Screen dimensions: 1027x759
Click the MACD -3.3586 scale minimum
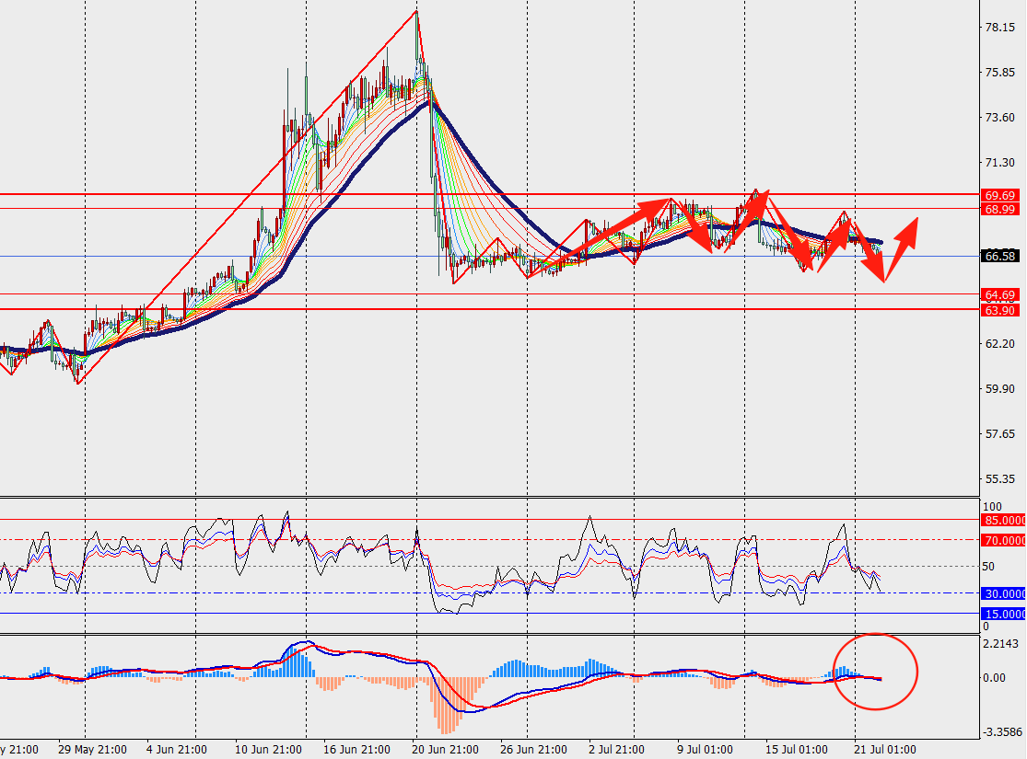(x=1002, y=732)
